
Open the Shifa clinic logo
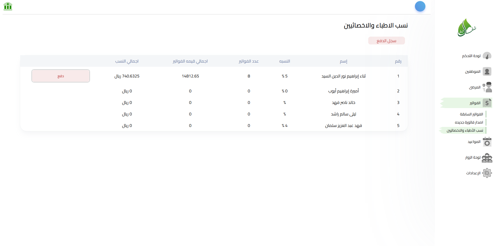[467, 27]
